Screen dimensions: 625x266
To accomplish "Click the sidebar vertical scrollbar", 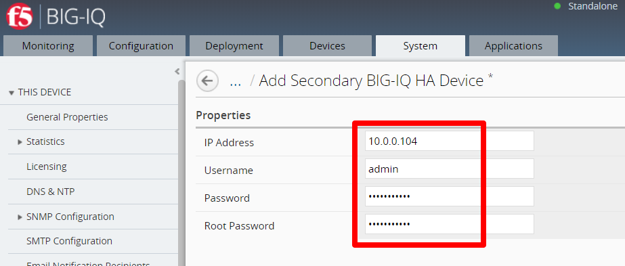I will (181, 173).
